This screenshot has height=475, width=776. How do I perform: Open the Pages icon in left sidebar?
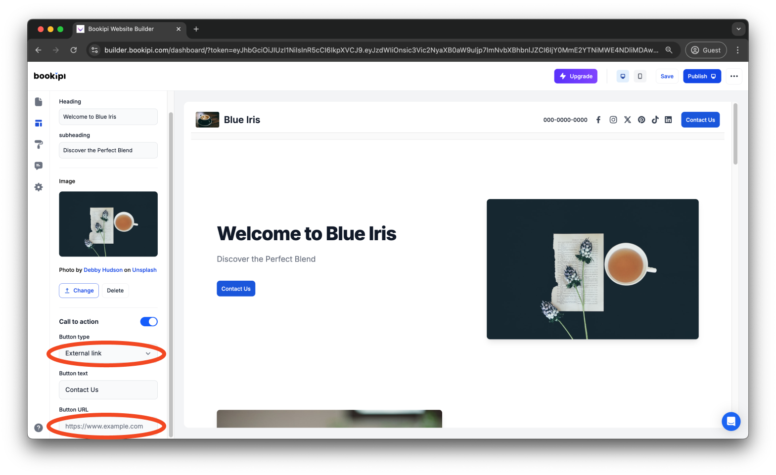(x=39, y=102)
